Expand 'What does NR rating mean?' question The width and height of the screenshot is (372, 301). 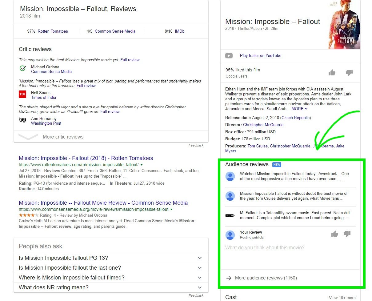(x=111, y=287)
